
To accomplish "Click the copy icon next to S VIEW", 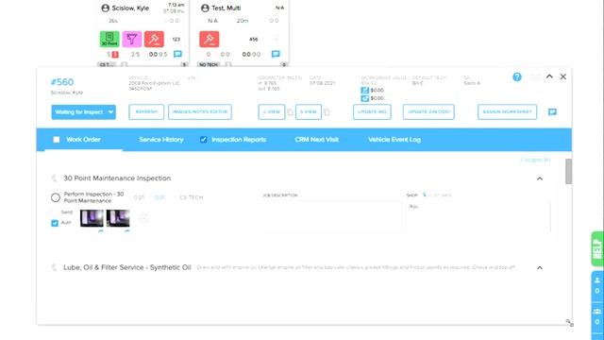I will [327, 112].
